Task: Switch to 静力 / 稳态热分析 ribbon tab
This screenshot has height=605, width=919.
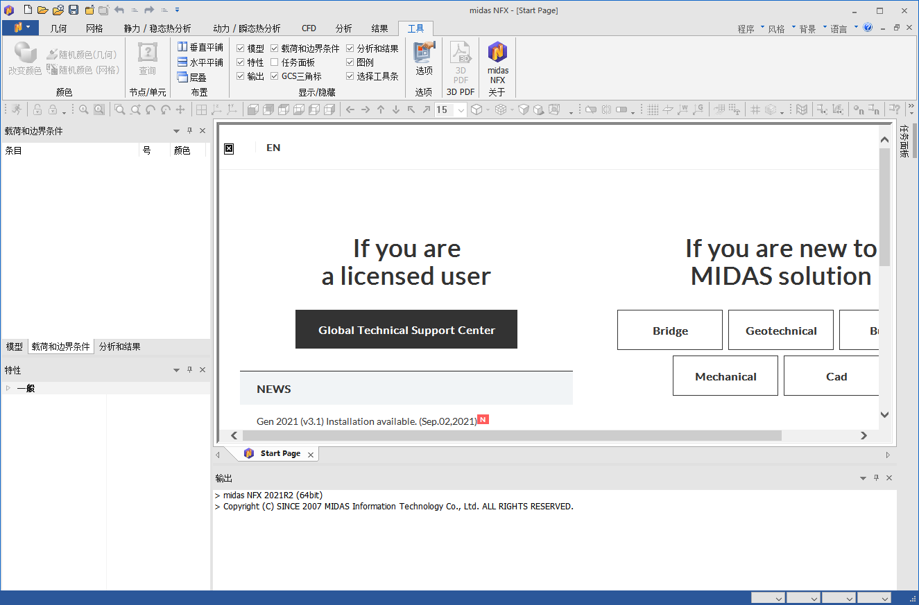Action: pyautogui.click(x=157, y=28)
